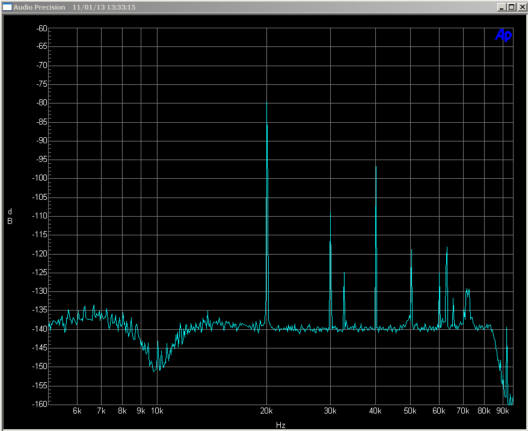
Task: Click the Audio Precision window icon
Action: coord(7,7)
